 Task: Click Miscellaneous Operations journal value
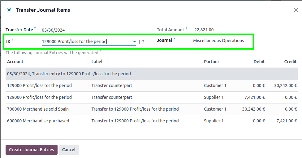218,41
